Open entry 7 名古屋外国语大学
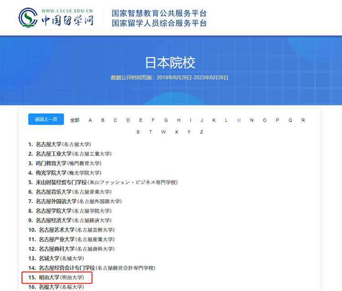The height and width of the screenshot is (291, 342). click(75, 201)
